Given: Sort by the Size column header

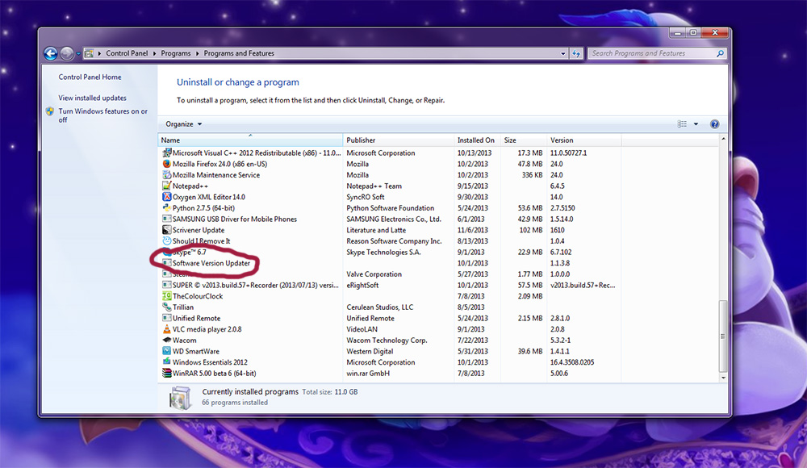Looking at the screenshot, I should (x=523, y=140).
